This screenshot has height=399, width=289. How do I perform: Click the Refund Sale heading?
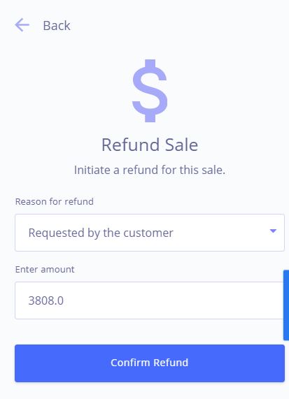(x=150, y=145)
